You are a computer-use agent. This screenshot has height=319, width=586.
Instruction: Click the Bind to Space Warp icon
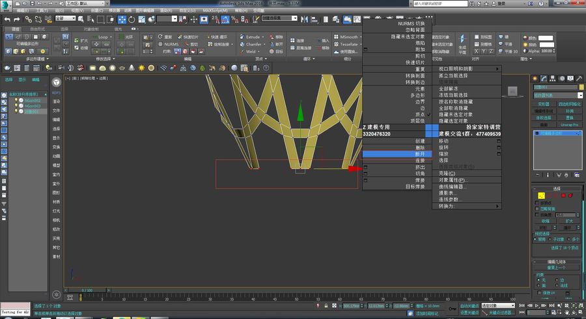pyautogui.click(x=48, y=19)
